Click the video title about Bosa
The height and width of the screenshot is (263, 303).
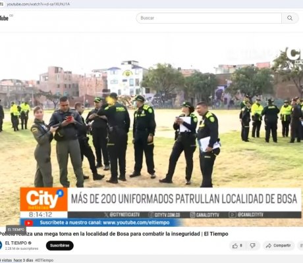tap(114, 234)
